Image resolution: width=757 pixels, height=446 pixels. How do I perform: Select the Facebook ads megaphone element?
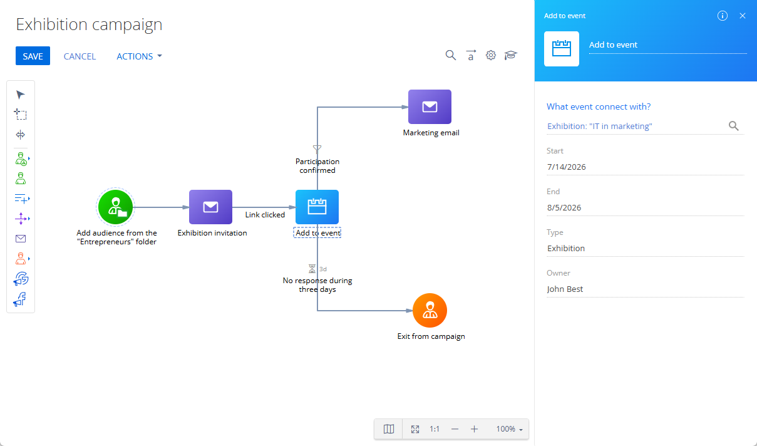(x=20, y=299)
